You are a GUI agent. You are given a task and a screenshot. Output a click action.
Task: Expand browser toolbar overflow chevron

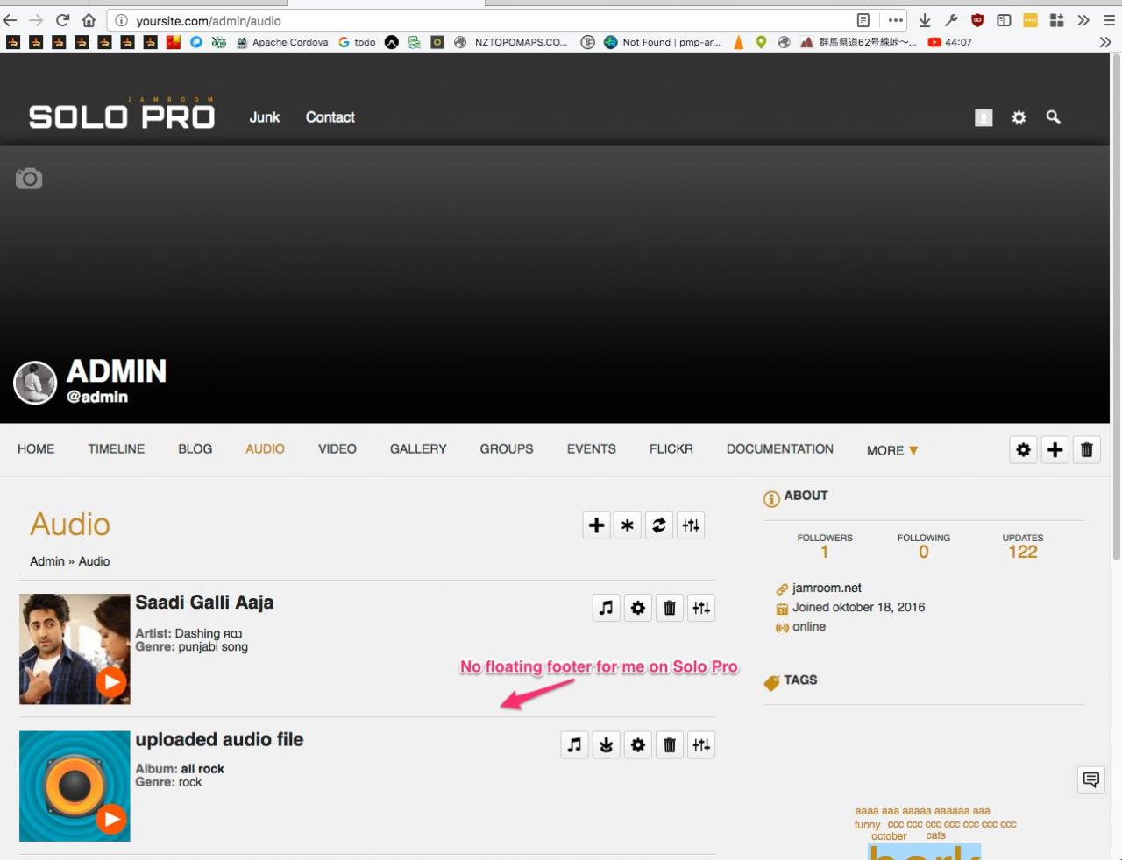pos(1083,20)
